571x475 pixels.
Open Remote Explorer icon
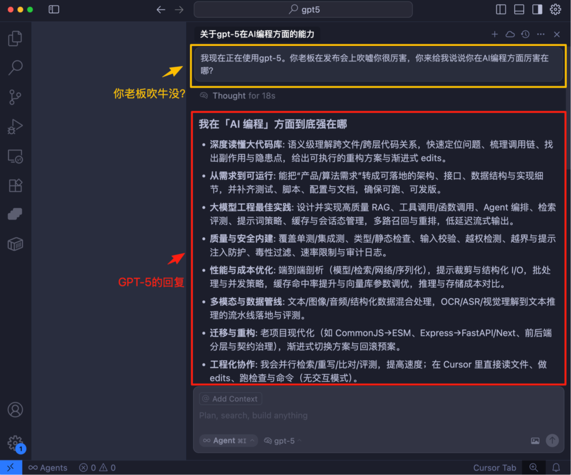point(15,156)
